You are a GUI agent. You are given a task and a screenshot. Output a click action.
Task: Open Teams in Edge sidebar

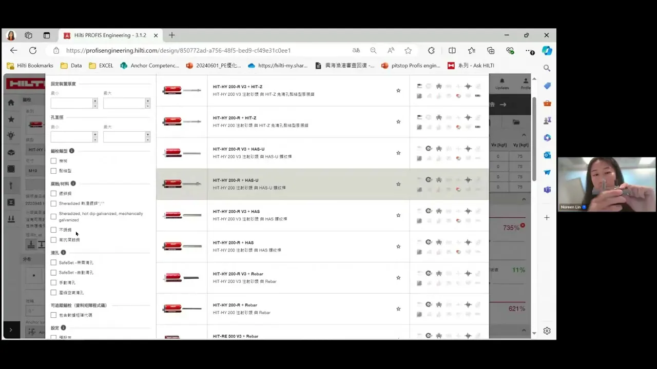pos(547,190)
